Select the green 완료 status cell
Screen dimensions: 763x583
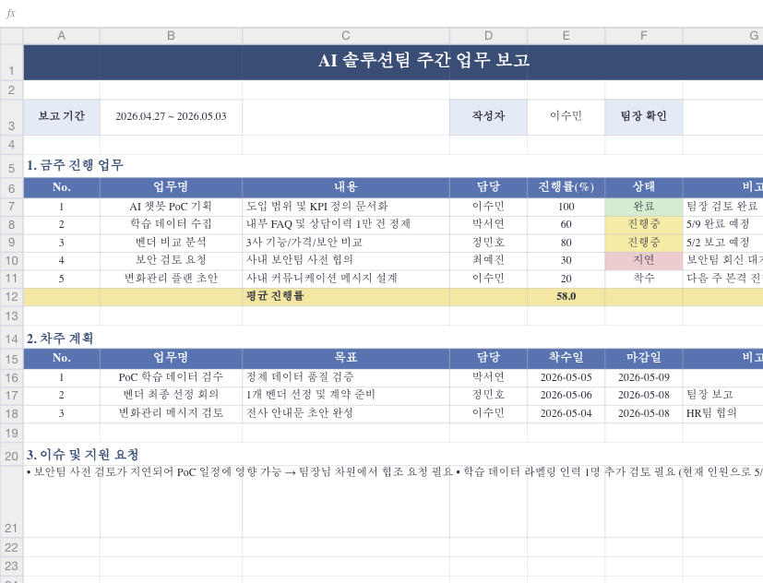tap(643, 207)
